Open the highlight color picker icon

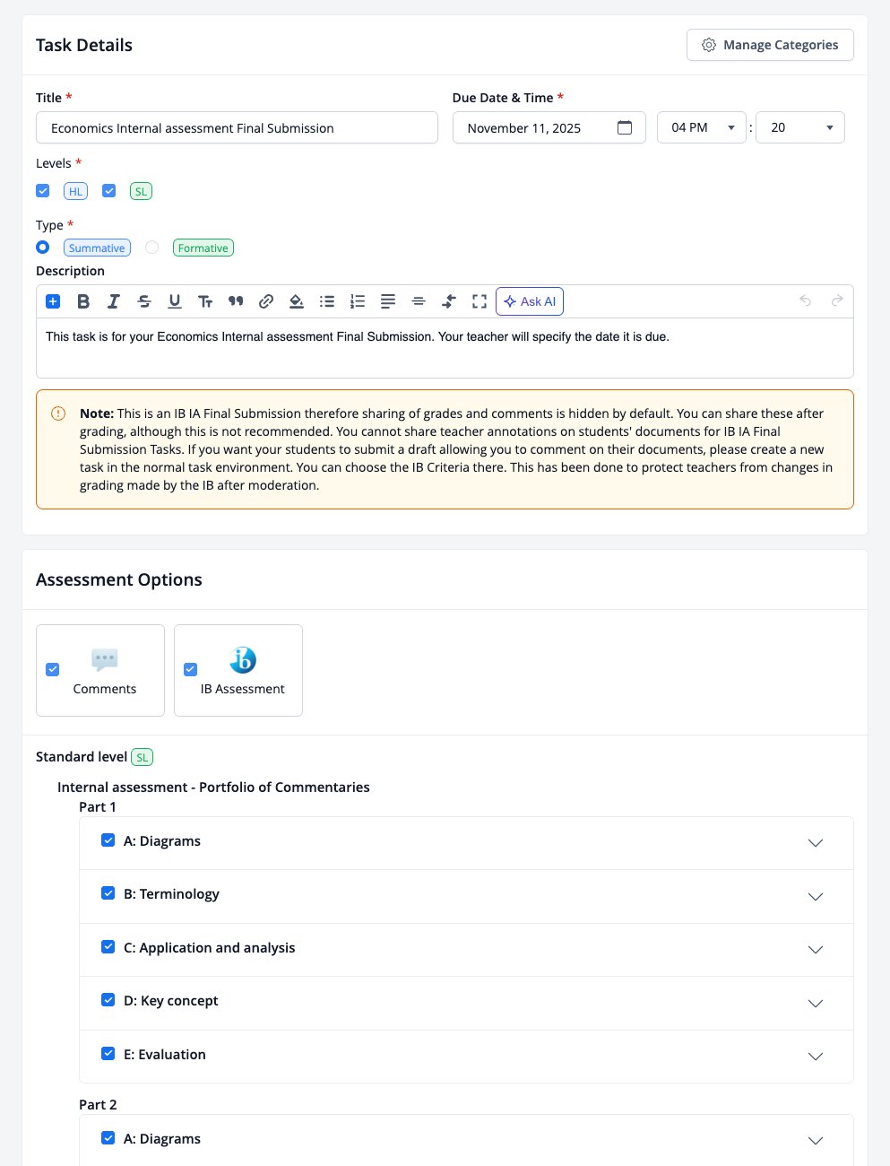[x=297, y=301]
